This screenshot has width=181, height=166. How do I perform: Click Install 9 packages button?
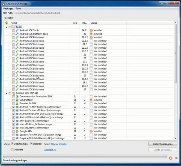pyautogui.click(x=163, y=144)
